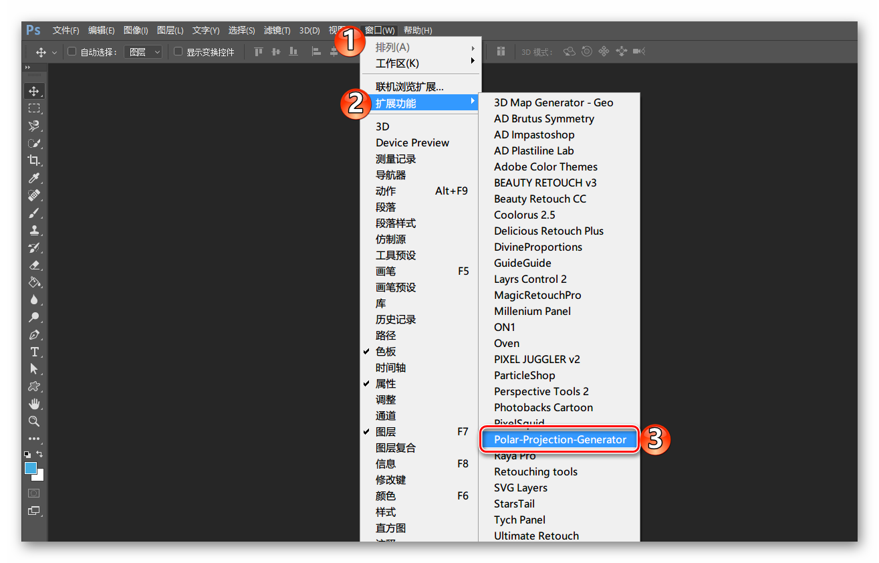Select the Move tool in the toolbox
Image resolution: width=879 pixels, height=563 pixels.
(x=34, y=91)
